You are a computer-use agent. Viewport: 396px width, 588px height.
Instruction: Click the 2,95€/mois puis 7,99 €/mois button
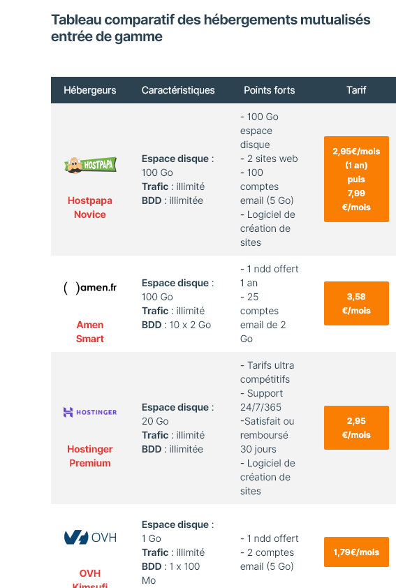click(356, 179)
